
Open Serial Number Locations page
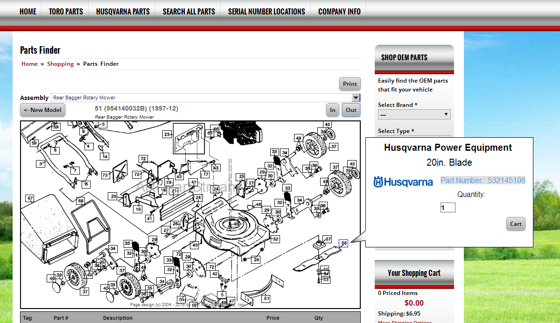tap(266, 12)
